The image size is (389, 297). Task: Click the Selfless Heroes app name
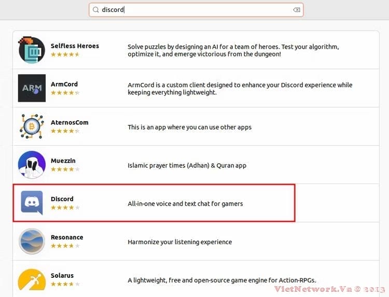point(75,46)
